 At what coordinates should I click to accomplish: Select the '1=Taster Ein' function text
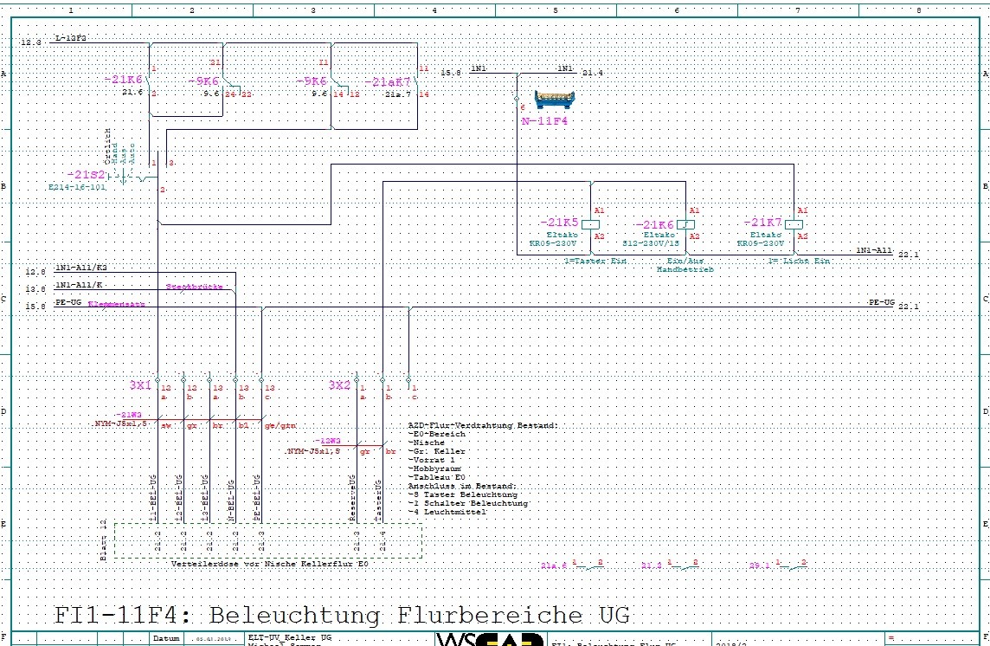595,261
